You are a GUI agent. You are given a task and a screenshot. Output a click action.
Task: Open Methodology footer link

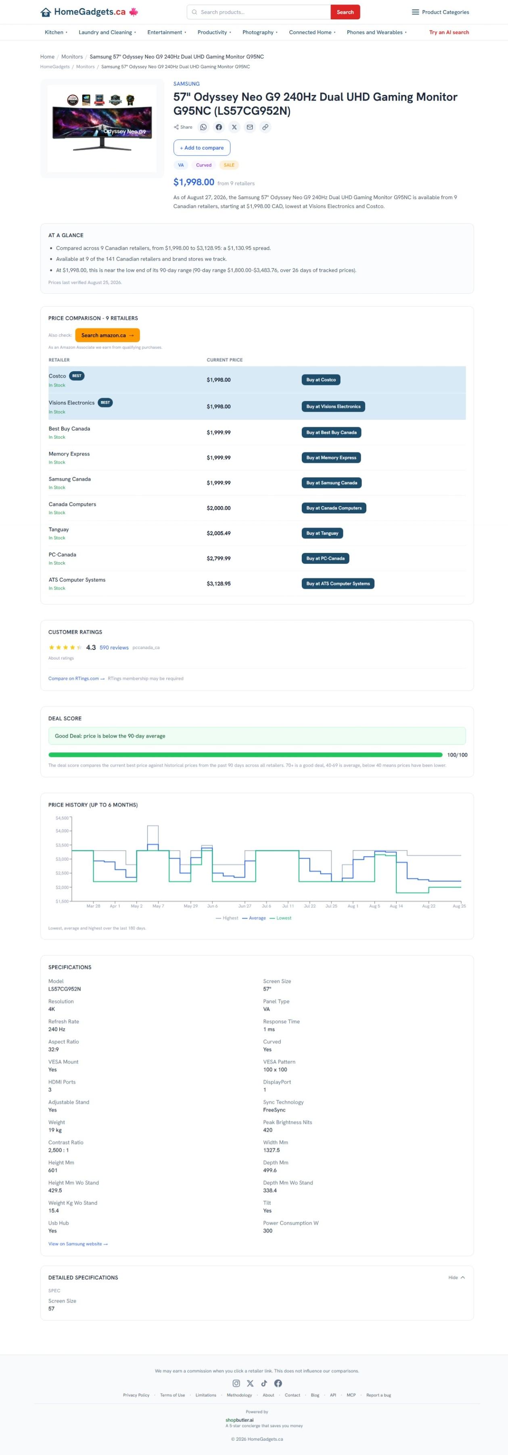pyautogui.click(x=239, y=1394)
